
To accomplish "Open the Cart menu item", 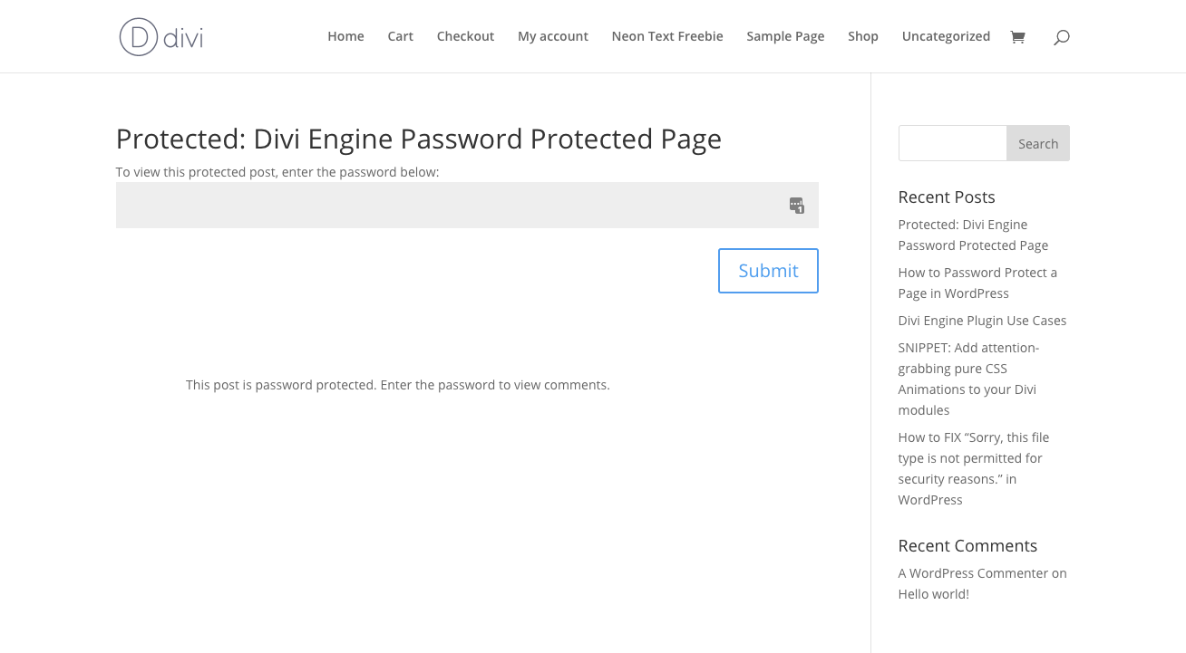I will (400, 36).
